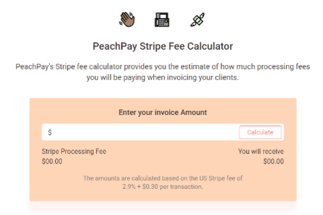Select the PeachPay Stripe Fee Calculator heading
The width and height of the screenshot is (323, 215).
[x=163, y=46]
